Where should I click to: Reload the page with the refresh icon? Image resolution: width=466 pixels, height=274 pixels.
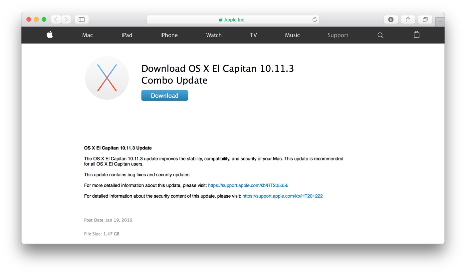[x=315, y=20]
